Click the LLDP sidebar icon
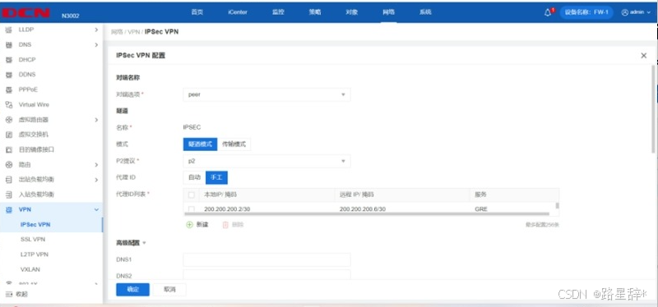Viewport: 658px width, 307px height. [8, 30]
